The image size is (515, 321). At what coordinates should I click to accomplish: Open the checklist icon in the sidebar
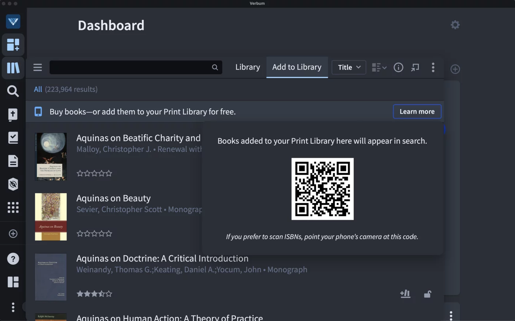click(x=13, y=138)
